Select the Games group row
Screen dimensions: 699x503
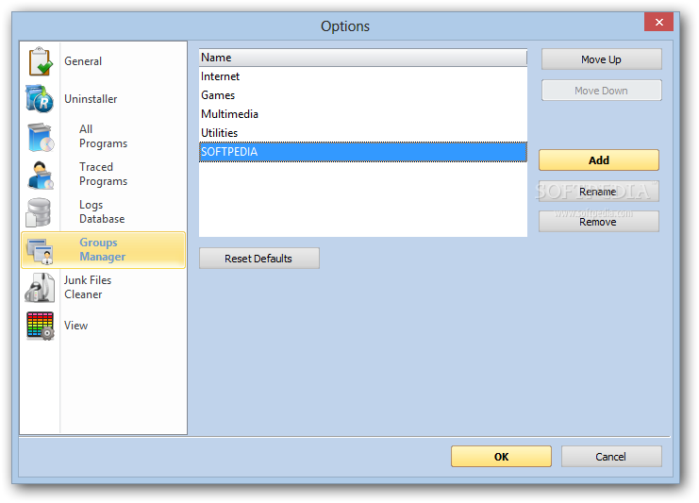tap(363, 95)
